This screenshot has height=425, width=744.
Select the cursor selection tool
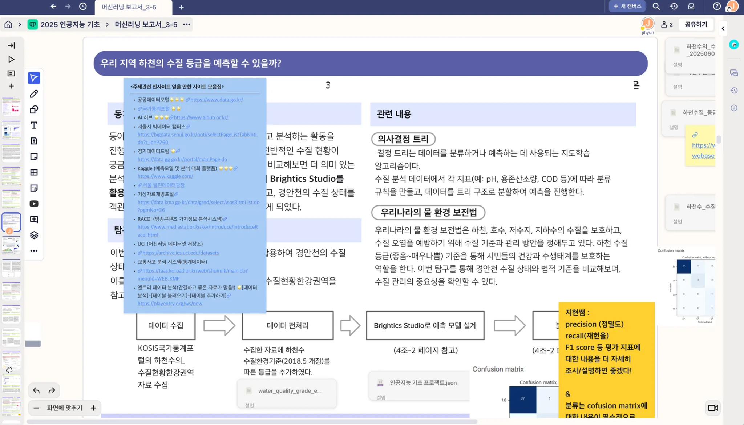(x=34, y=78)
